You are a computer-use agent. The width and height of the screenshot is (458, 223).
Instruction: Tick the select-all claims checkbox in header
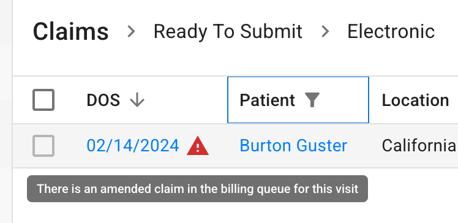coord(43,100)
